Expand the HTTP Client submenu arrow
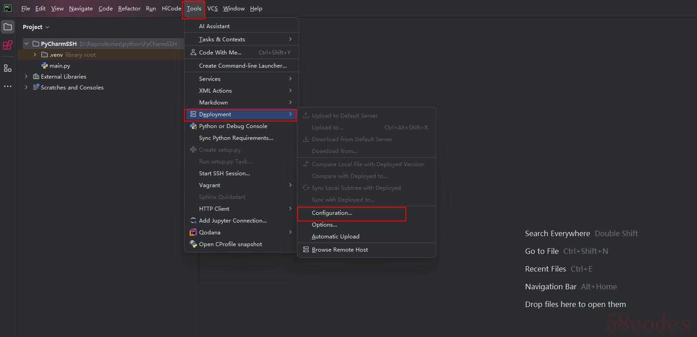The image size is (697, 337). 290,209
